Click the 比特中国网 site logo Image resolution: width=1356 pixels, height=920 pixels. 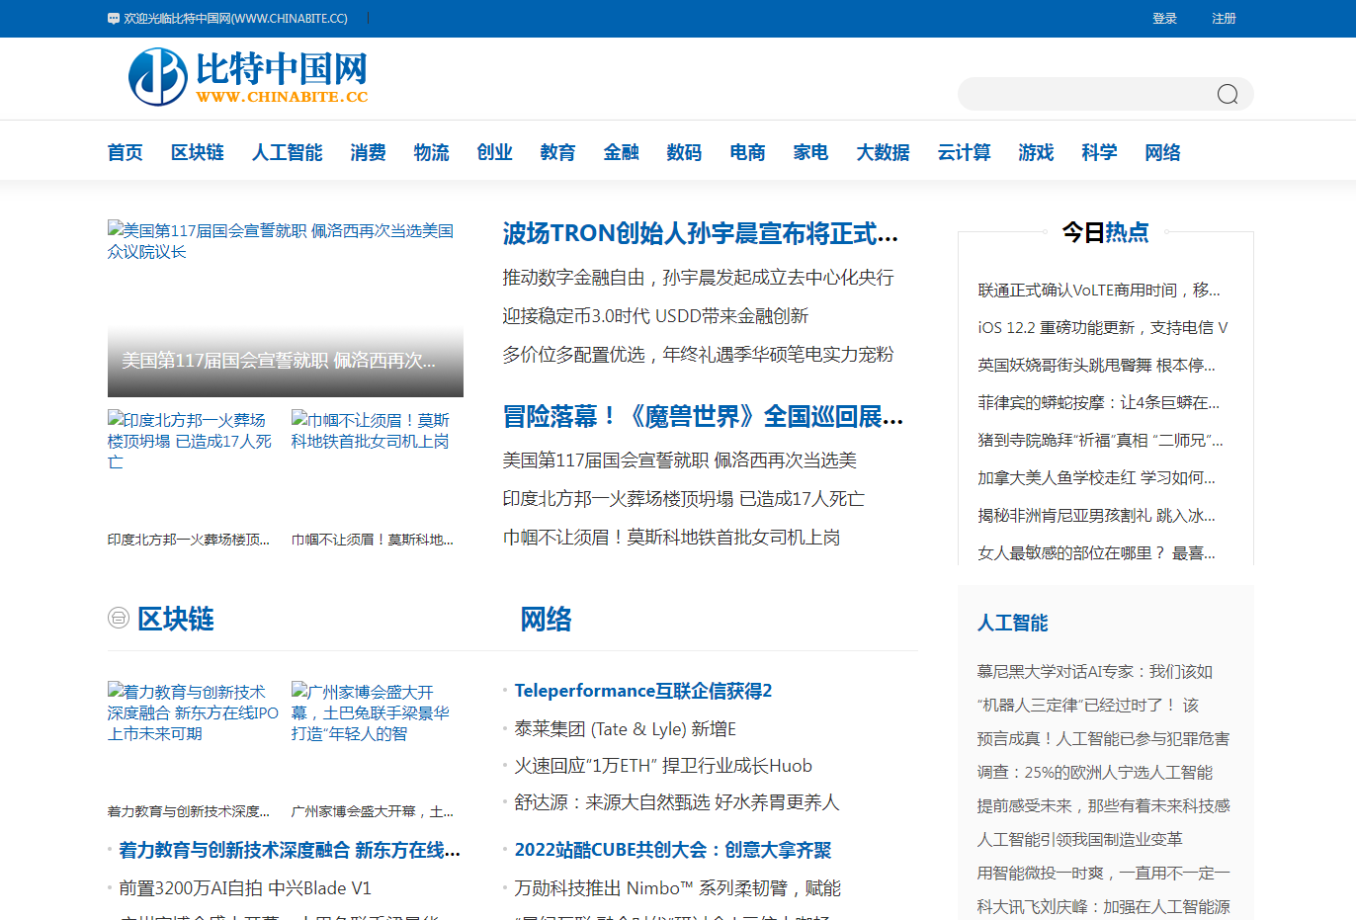[x=248, y=77]
